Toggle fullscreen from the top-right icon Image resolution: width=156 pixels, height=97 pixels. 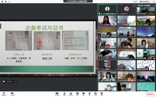pyautogui.click(x=154, y=2)
